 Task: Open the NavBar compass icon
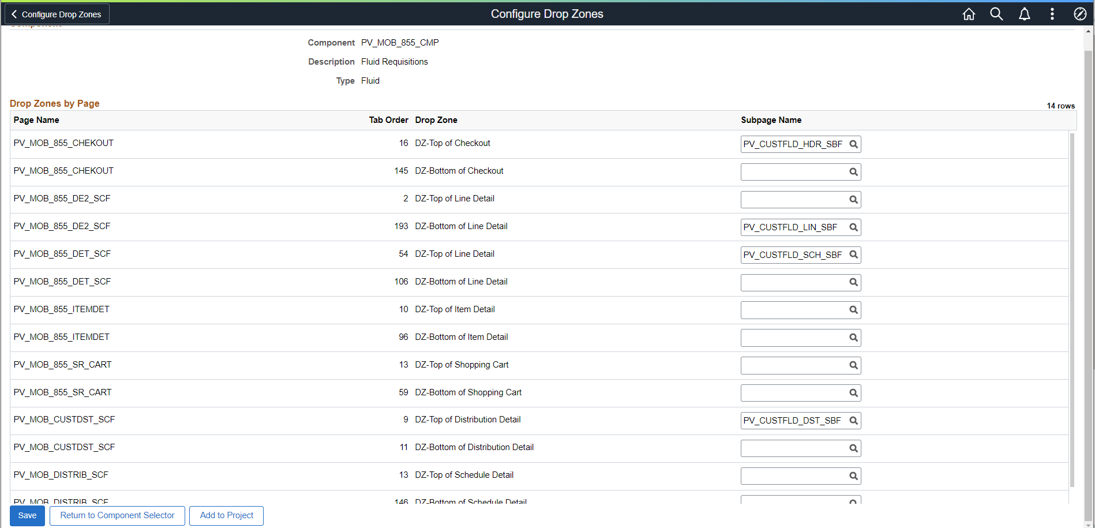click(x=1080, y=14)
